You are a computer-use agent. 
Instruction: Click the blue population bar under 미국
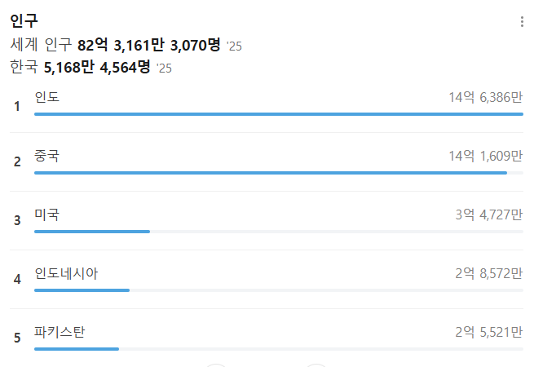click(92, 232)
